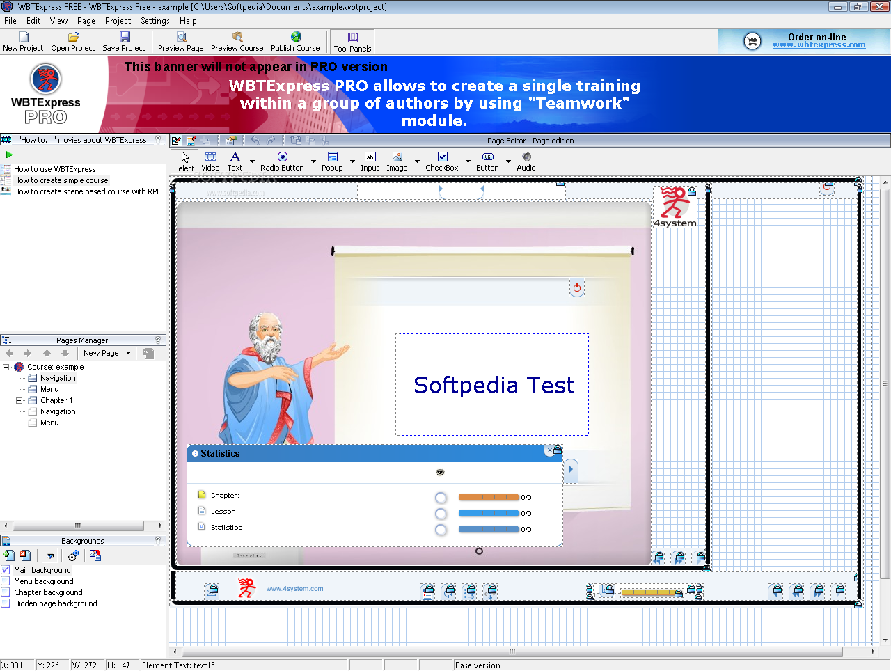Open the Radio Button tool dropdown arrow

point(313,161)
